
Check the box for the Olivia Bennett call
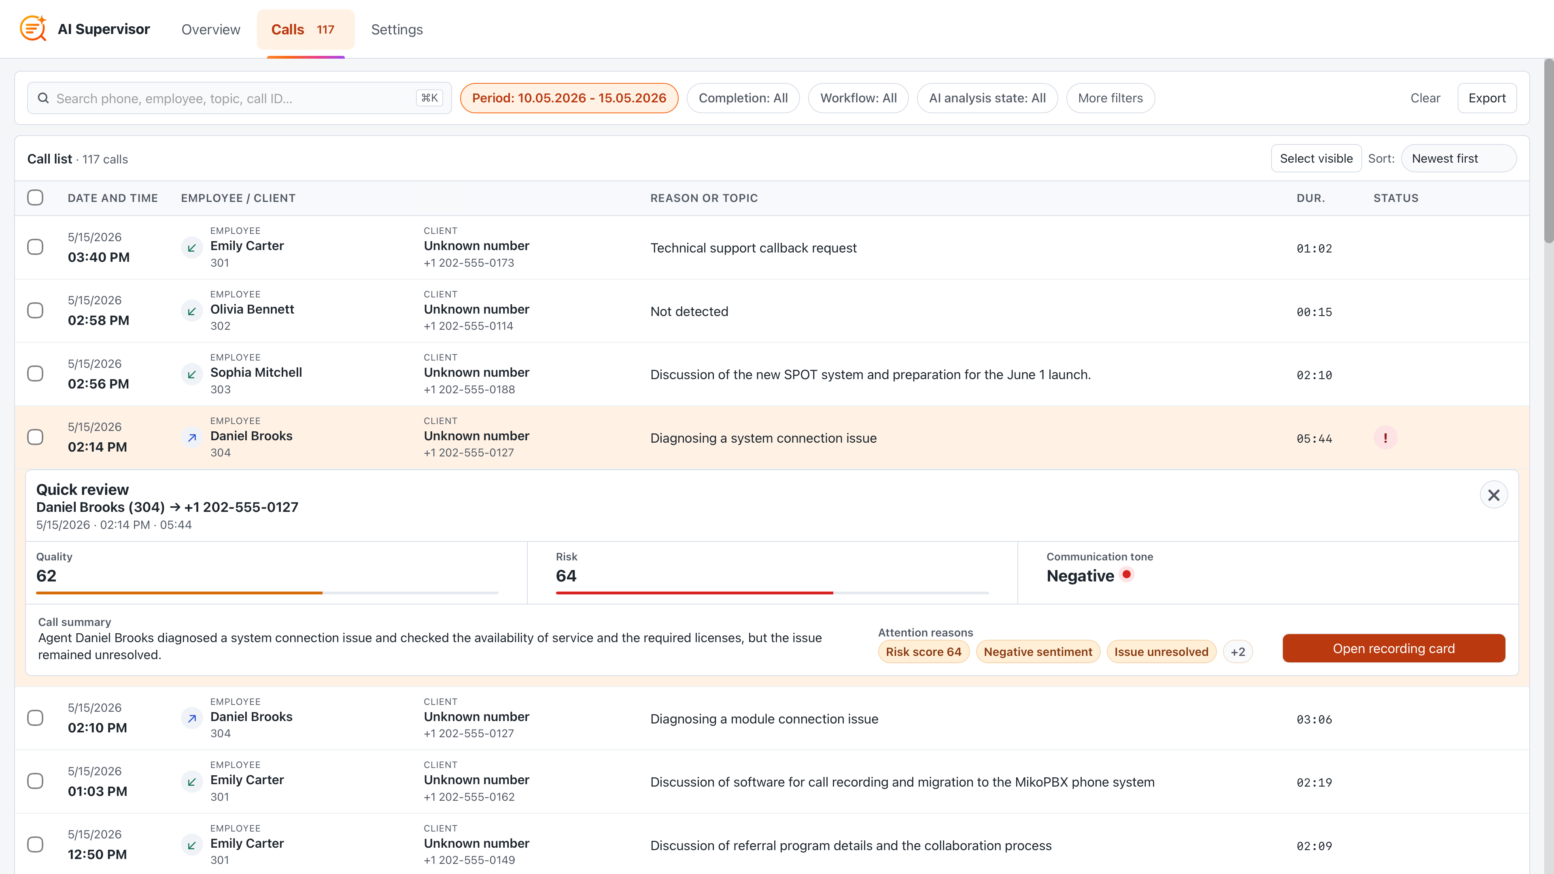coord(35,310)
